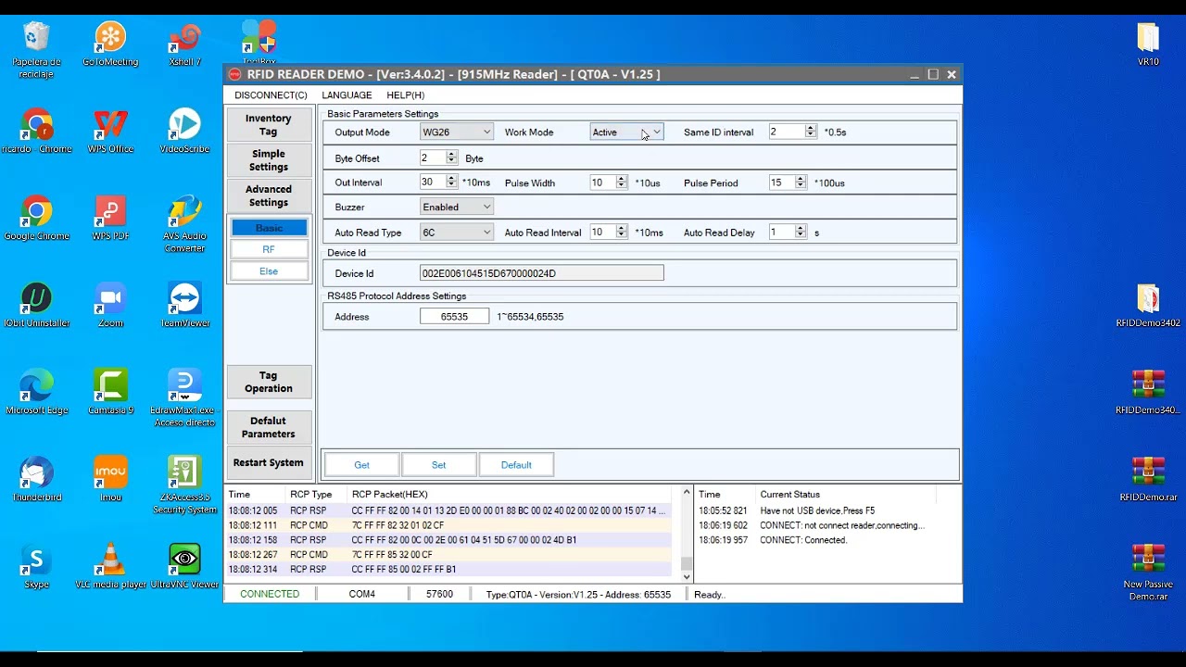1186x667 pixels.
Task: Switch to the Else settings tab
Action: point(269,271)
